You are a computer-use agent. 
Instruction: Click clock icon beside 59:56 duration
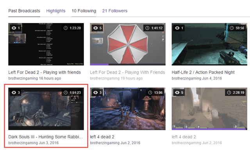click(232, 28)
